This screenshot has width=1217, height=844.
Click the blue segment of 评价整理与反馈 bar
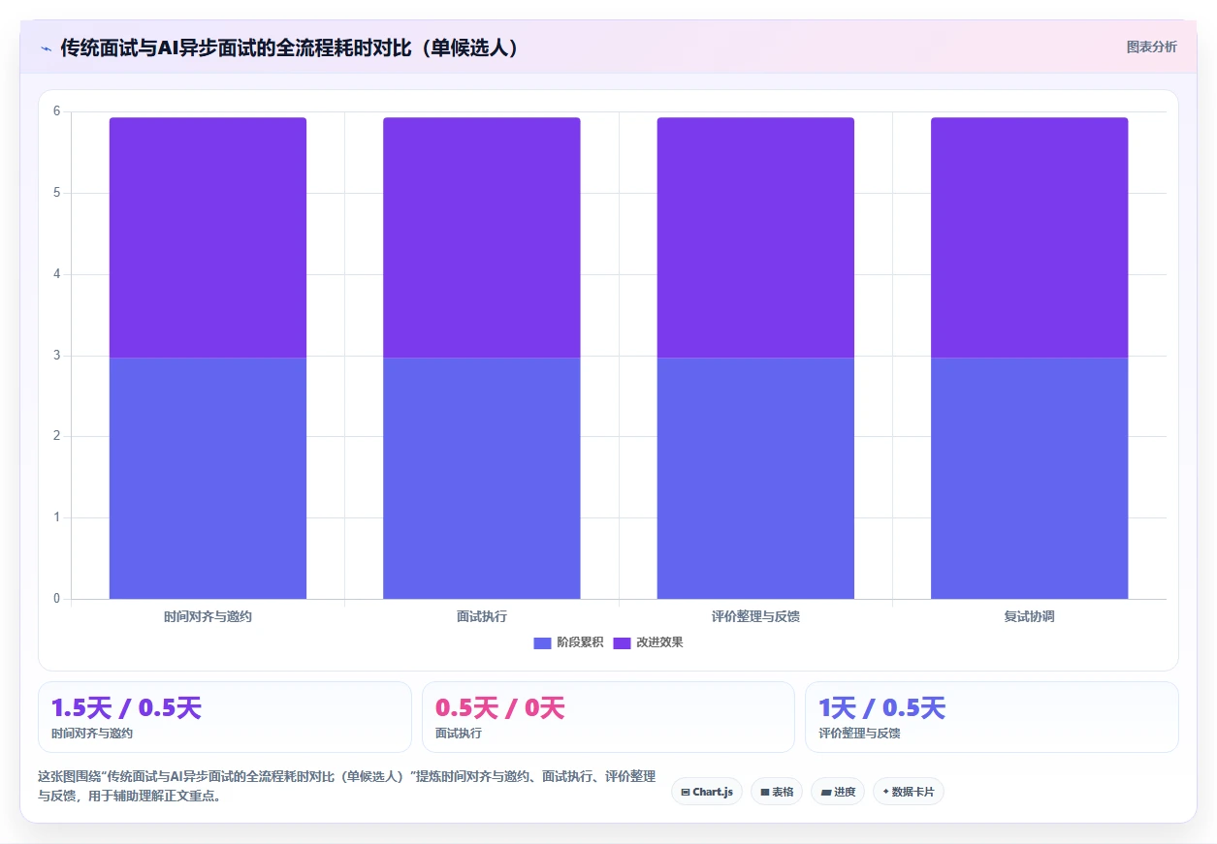pyautogui.click(x=755, y=478)
